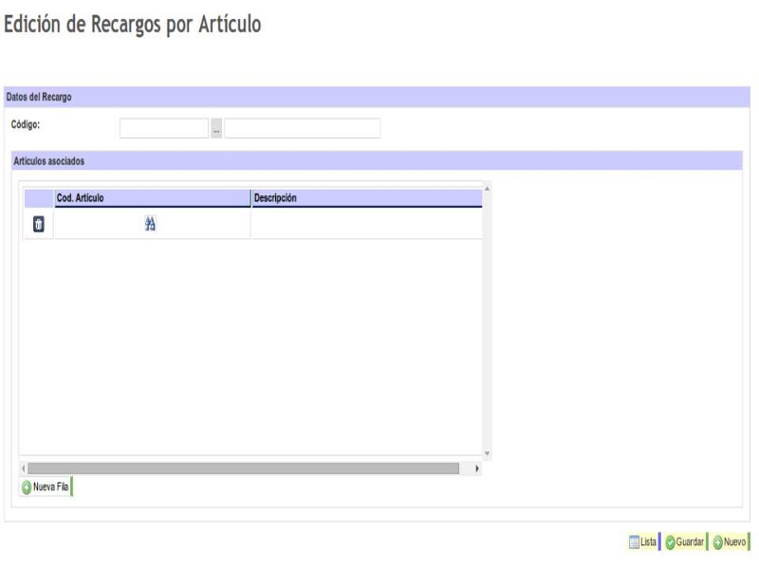The height and width of the screenshot is (569, 759).
Task: Click the horizontal scrollbar thumb under the table
Action: [x=243, y=468]
